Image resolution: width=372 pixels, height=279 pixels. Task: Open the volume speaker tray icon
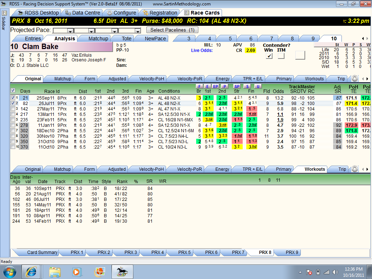click(335, 272)
